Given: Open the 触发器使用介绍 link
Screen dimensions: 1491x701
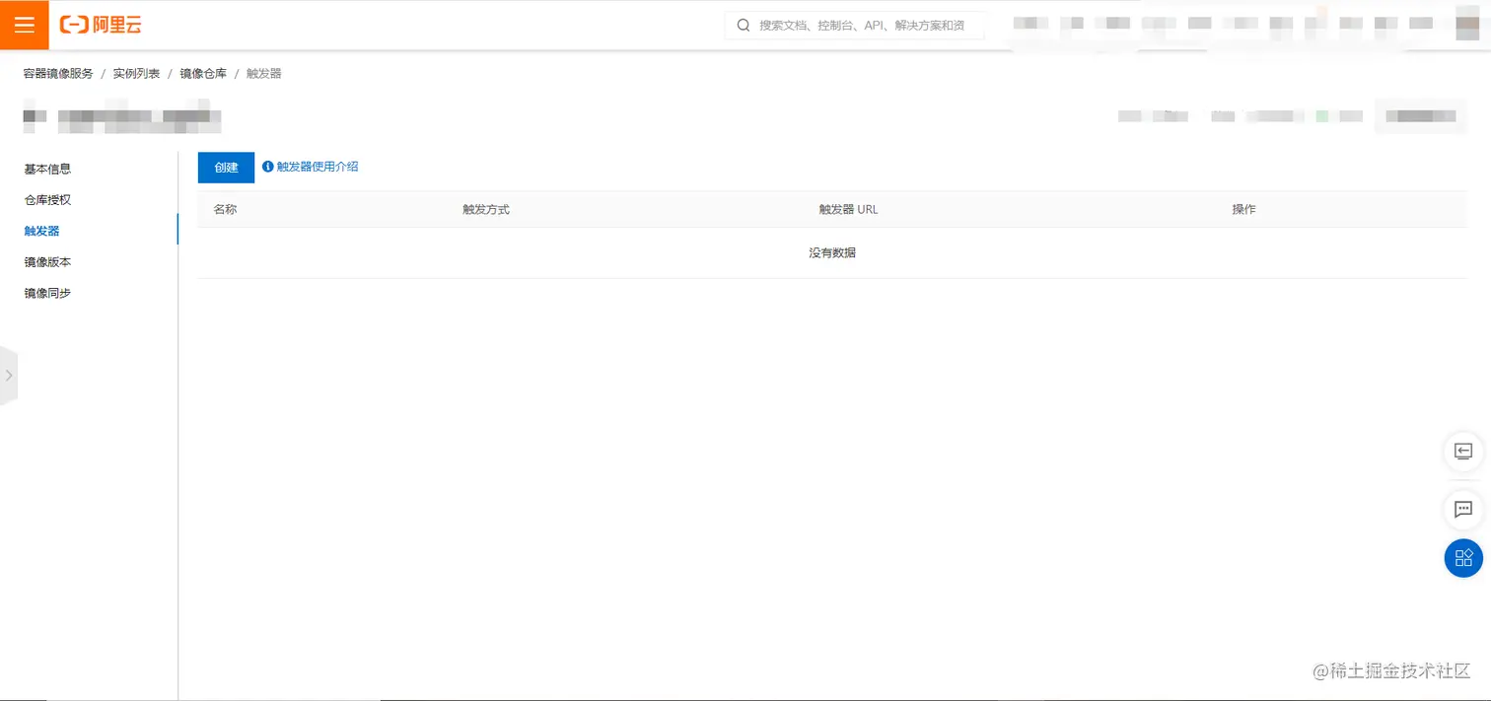Looking at the screenshot, I should (x=318, y=167).
